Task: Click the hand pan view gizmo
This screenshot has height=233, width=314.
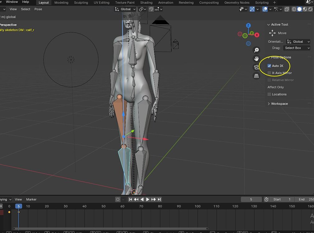Action: (x=256, y=58)
